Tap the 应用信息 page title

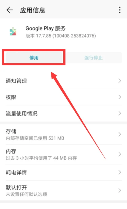point(33,10)
